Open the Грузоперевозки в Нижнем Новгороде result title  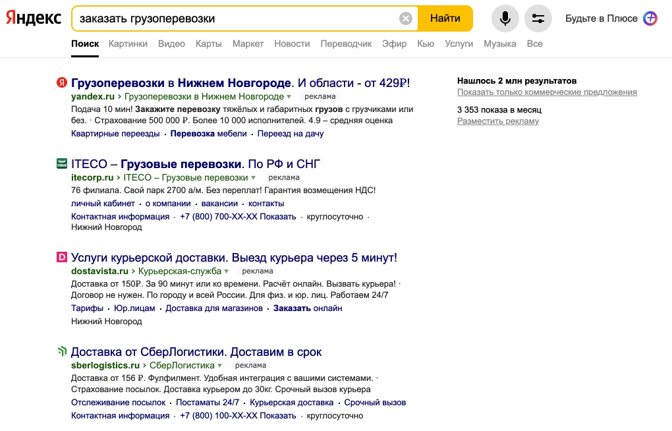pos(240,83)
